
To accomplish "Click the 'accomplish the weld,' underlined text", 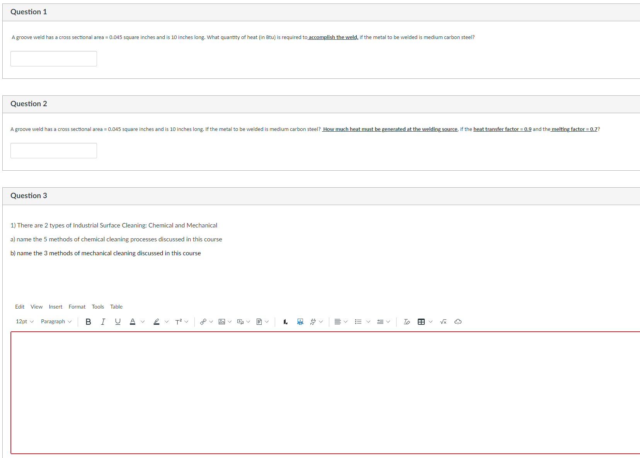I will pyautogui.click(x=334, y=37).
